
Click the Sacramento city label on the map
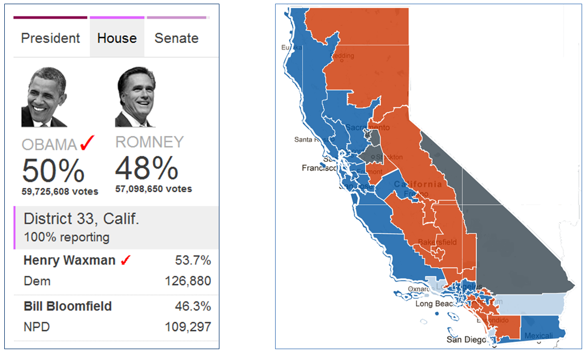pos(368,127)
